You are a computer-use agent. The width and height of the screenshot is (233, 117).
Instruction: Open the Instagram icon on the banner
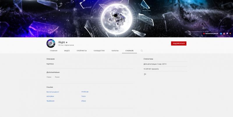[x=224, y=34]
